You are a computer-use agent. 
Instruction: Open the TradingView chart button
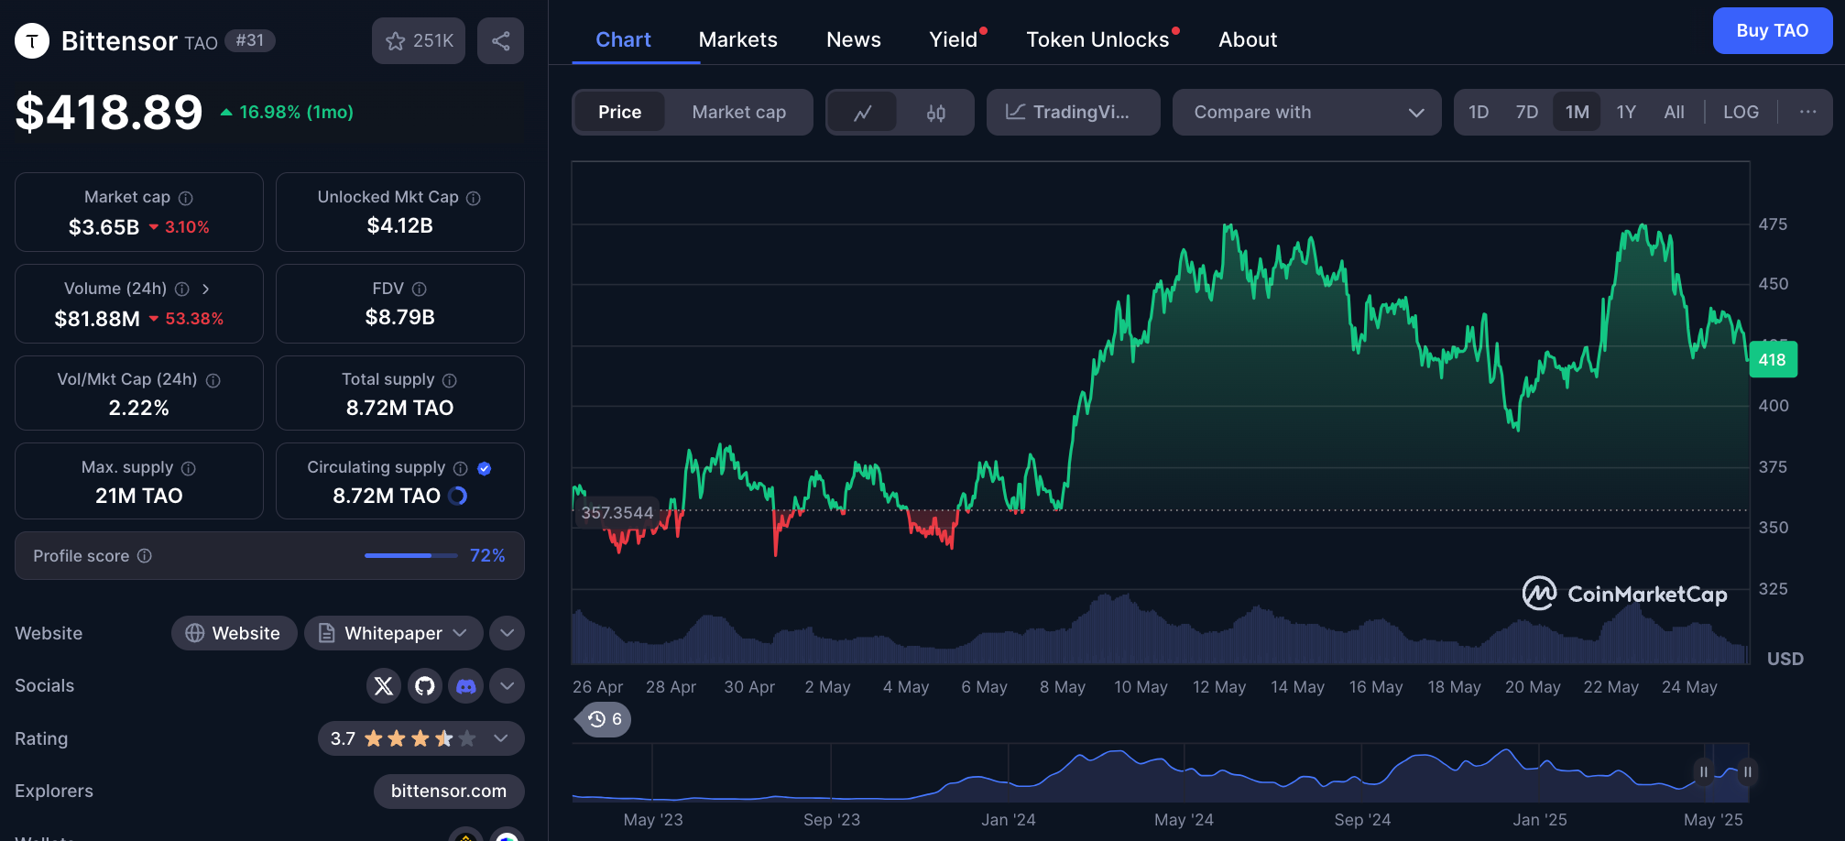click(x=1073, y=112)
